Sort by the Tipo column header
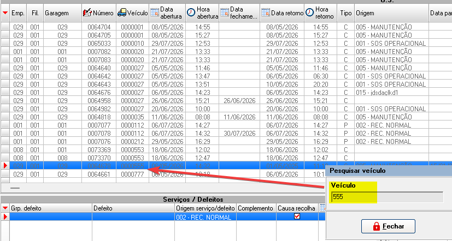The height and width of the screenshot is (241, 452). coord(345,13)
